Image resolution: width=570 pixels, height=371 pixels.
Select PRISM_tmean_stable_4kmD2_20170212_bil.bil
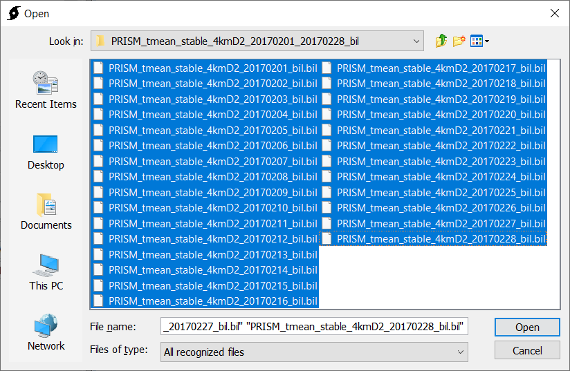coord(205,239)
